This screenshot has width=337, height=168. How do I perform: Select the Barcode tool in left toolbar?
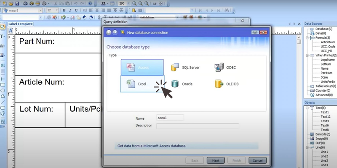3,46
